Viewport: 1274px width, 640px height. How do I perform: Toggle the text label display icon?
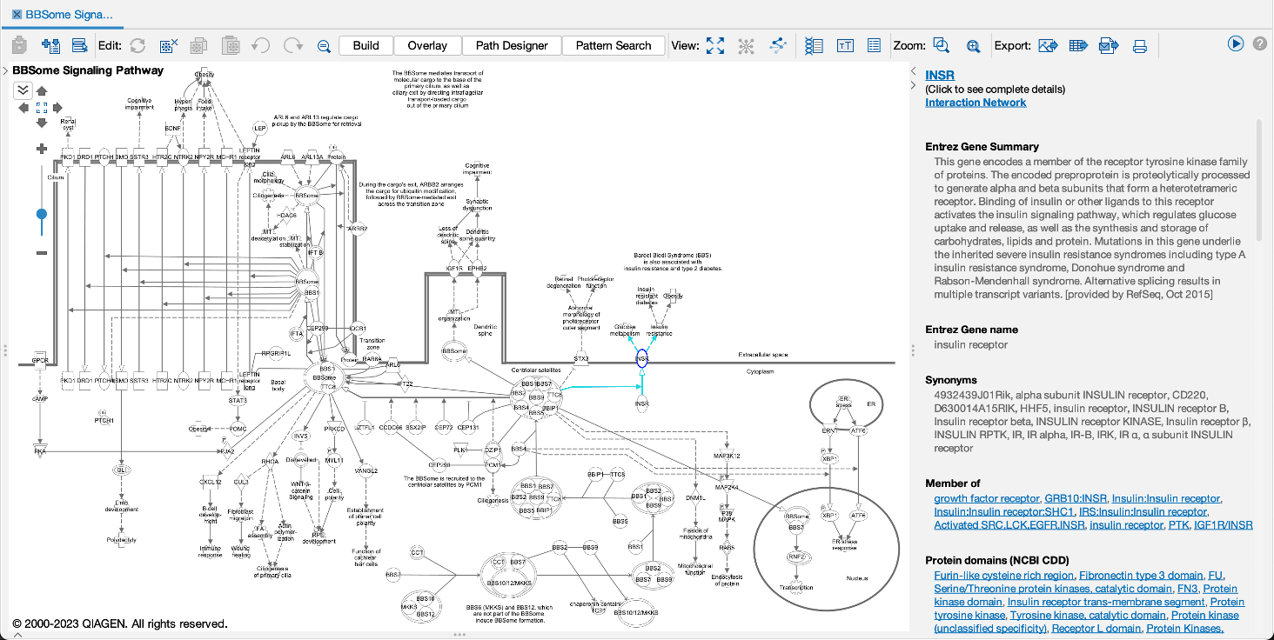pyautogui.click(x=845, y=45)
